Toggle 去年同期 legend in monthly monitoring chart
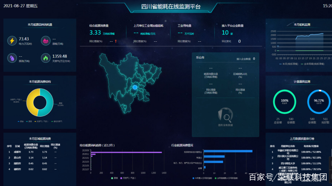Viewport: 332px width, 186px height. pos(313,64)
